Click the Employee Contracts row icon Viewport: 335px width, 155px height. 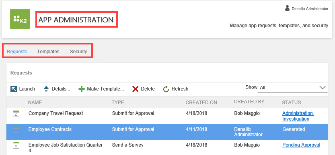(16, 130)
